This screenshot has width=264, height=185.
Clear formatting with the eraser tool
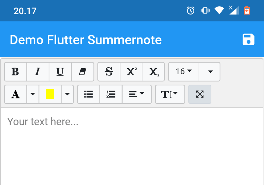pos(82,72)
